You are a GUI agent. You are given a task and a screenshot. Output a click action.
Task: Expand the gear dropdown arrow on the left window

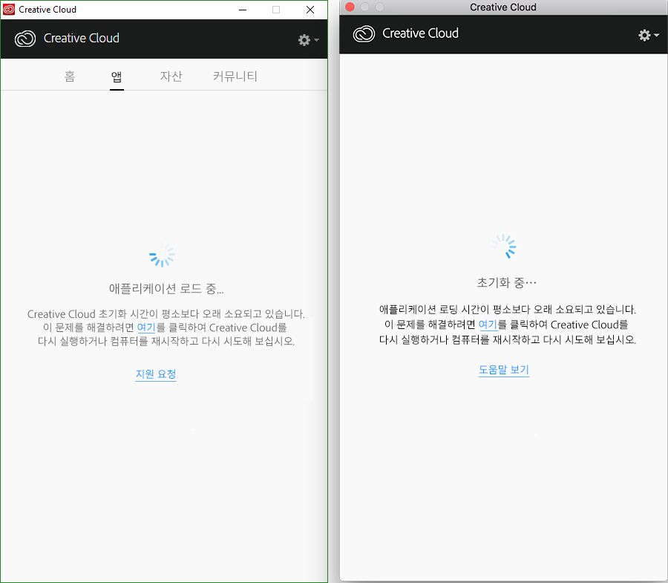315,41
